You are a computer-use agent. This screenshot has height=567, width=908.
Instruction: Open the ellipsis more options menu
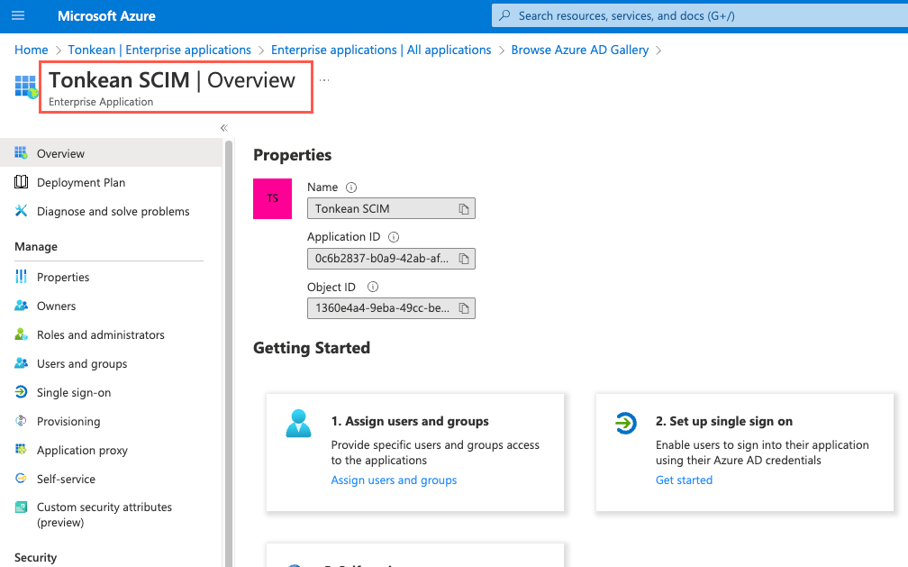click(324, 80)
